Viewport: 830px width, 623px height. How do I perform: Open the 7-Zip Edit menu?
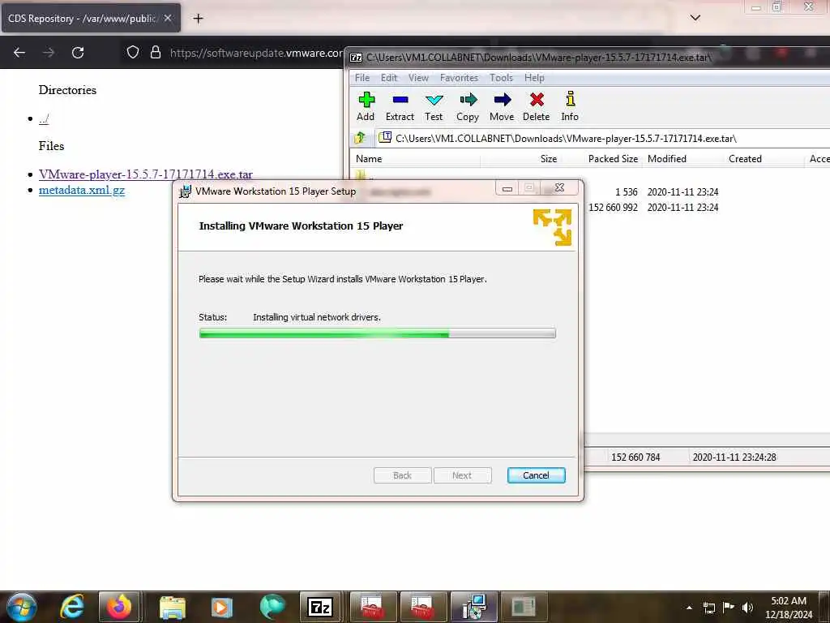389,78
